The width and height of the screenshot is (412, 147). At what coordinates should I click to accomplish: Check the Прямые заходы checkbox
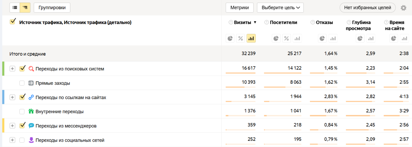click(22, 83)
